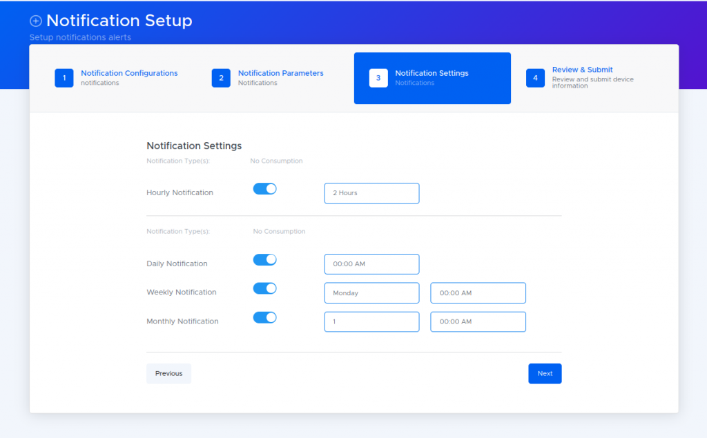Screen dimensions: 707x438
Task: Open the Monday weekday selector
Action: pyautogui.click(x=371, y=292)
